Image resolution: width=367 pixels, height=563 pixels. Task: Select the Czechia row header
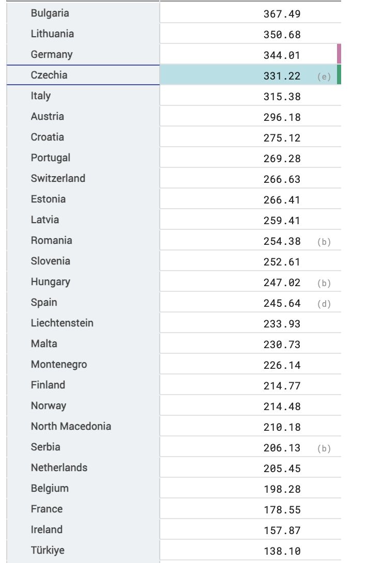pyautogui.click(x=83, y=75)
